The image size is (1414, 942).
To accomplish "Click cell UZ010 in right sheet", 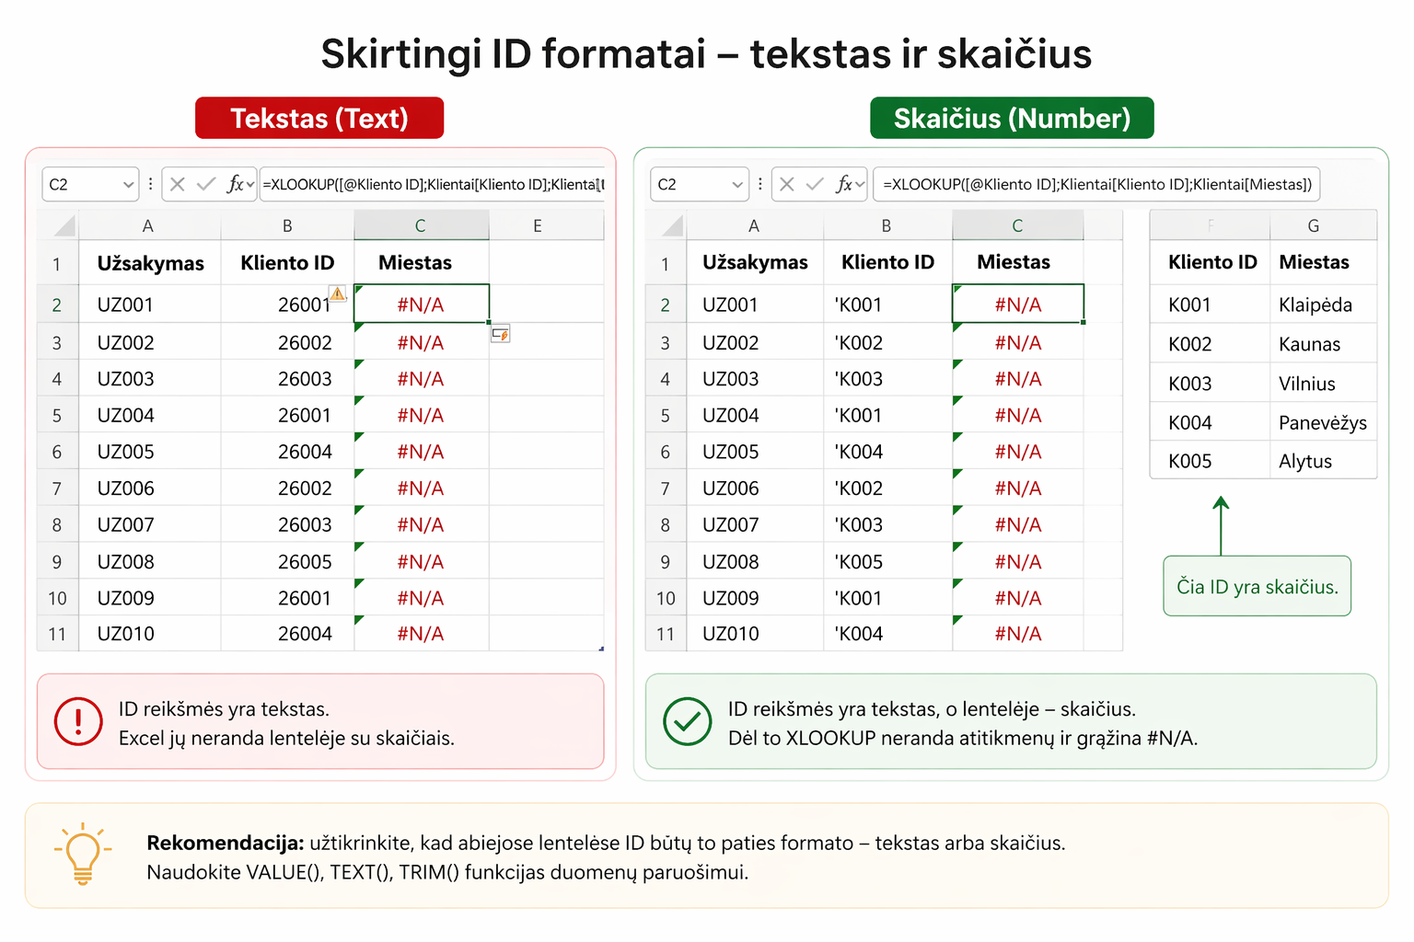I will 755,634.
